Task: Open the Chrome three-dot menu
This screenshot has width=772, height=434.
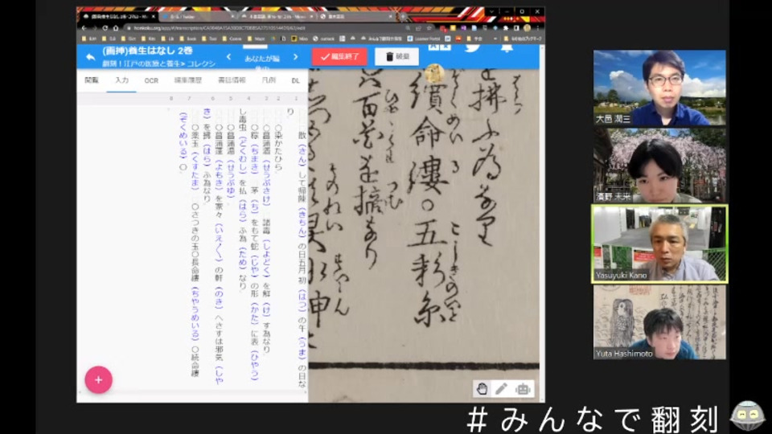Action: pos(538,28)
